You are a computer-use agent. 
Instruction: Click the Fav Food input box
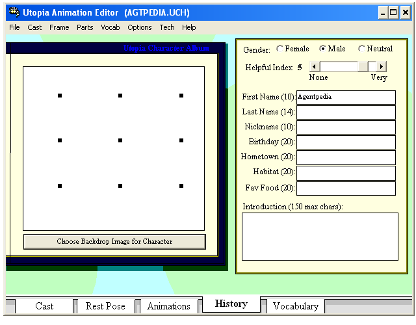tap(346, 188)
